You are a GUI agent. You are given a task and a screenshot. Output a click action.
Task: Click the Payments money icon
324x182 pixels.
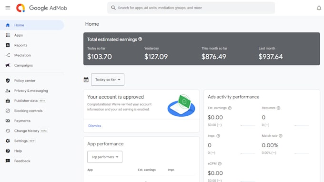click(x=8, y=121)
